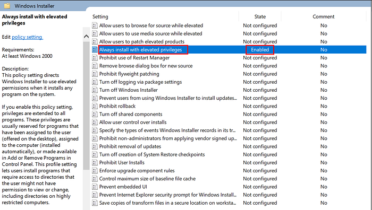The width and height of the screenshot is (372, 210).
Task: Select 'Prohibit removal of updates' setting
Action: [x=130, y=146]
